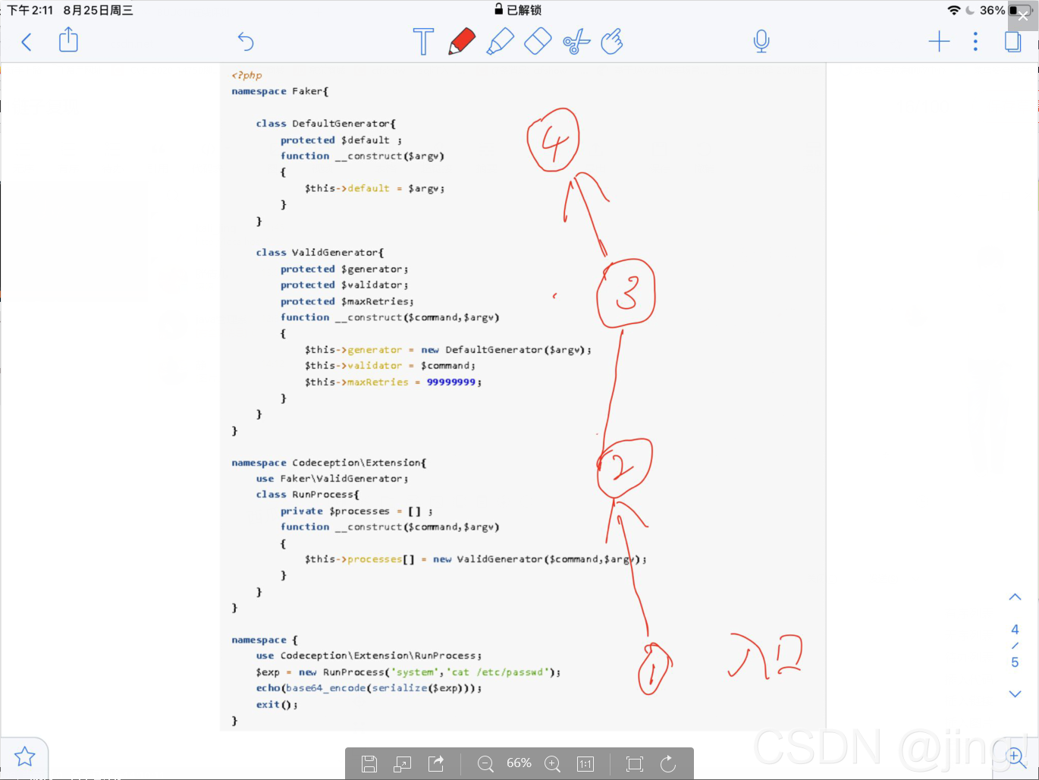The width and height of the screenshot is (1039, 780).
Task: Select the Eraser tool
Action: [538, 41]
